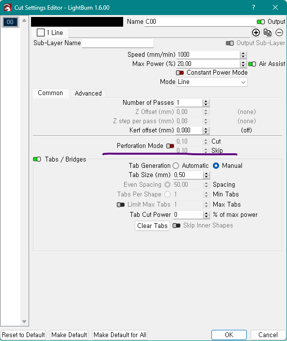Screen dimensions: 287x341
Task: Add a new sub-layer with plus icon
Action: (256, 32)
